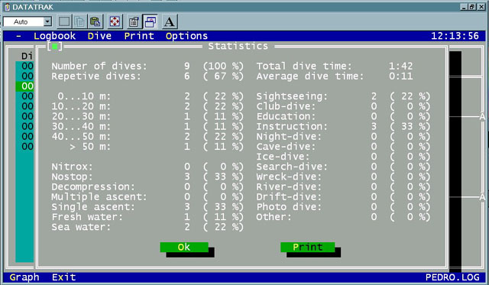Toggle Full Screen toolbar icon
Screen dimensions: 489x285
(x=115, y=21)
